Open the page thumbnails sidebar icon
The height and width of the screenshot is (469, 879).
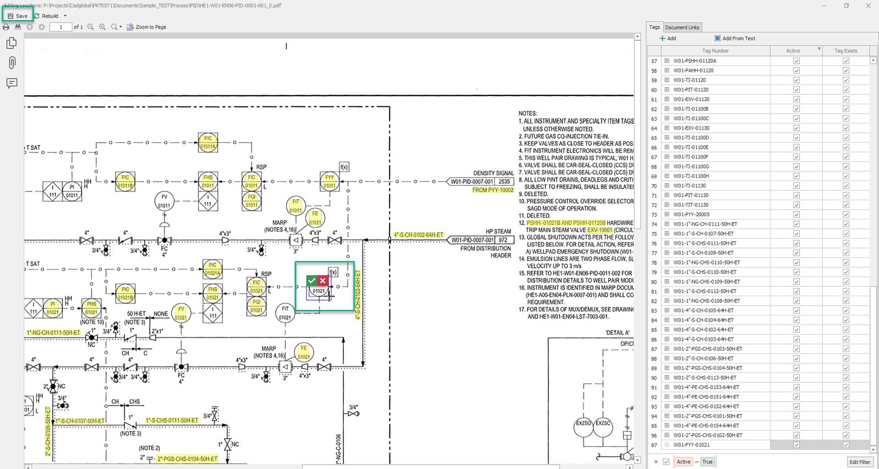coord(12,43)
